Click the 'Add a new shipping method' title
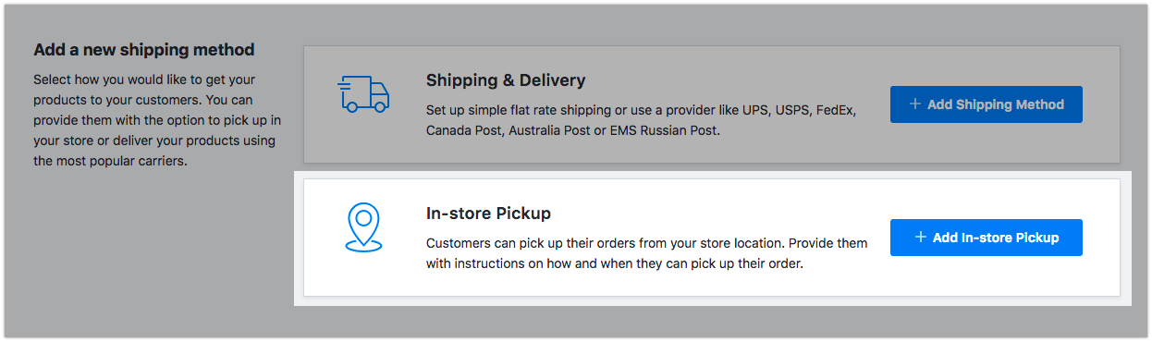 click(x=143, y=50)
